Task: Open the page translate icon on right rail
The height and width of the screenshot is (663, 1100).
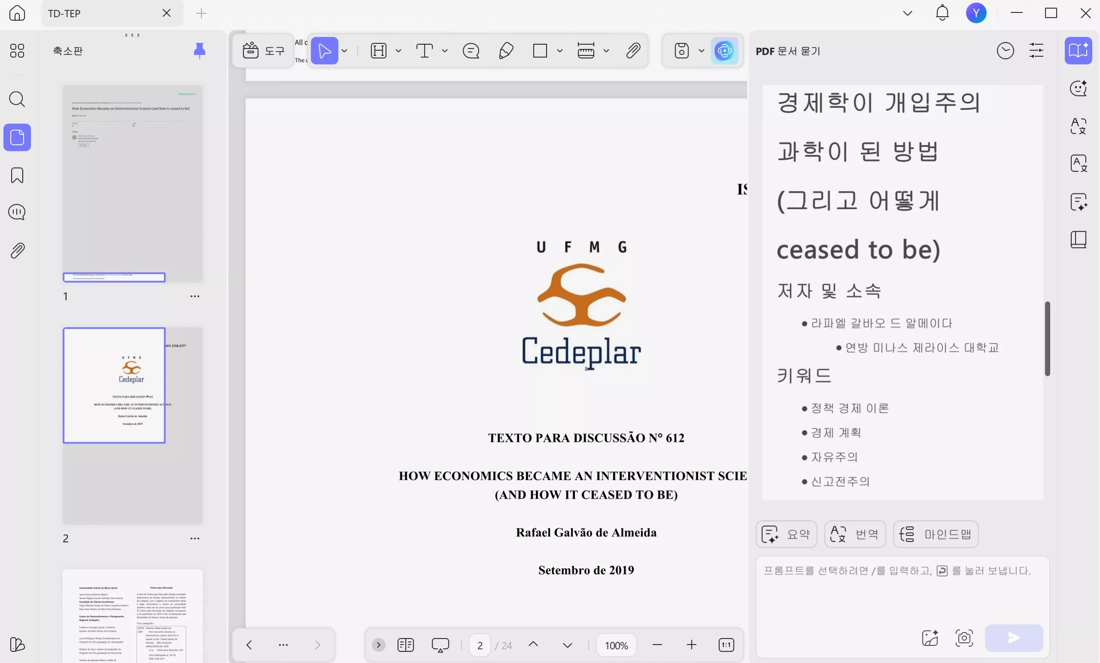Action: [1078, 163]
